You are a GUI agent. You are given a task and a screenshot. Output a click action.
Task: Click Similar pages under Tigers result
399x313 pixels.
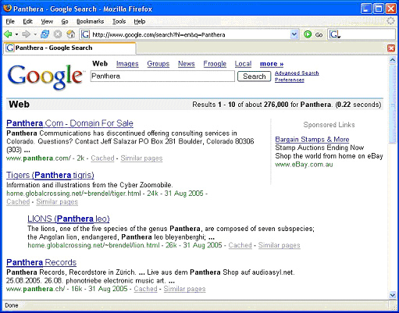click(57, 201)
